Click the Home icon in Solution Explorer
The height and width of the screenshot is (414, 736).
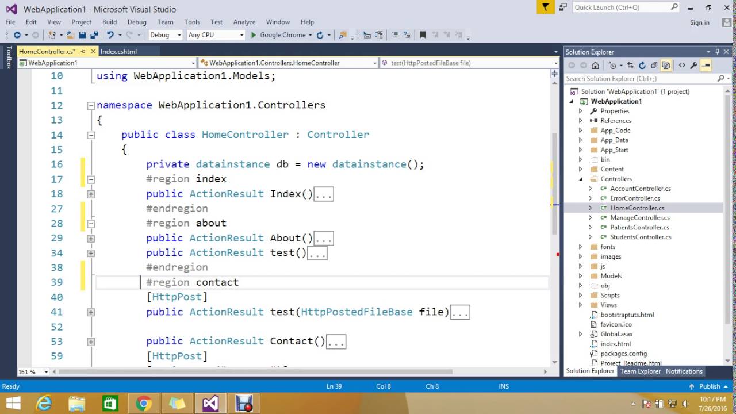tap(595, 66)
